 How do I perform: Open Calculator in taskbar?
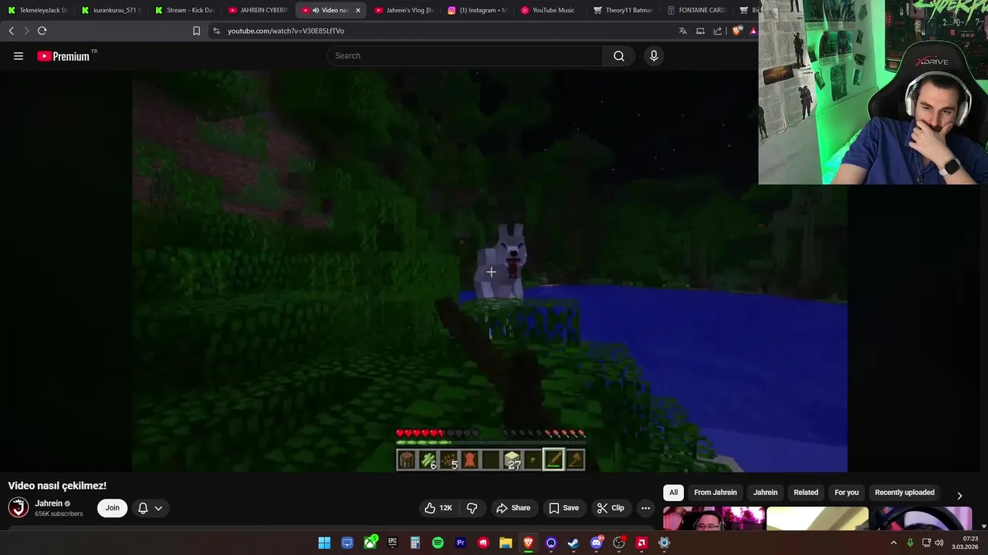415,543
